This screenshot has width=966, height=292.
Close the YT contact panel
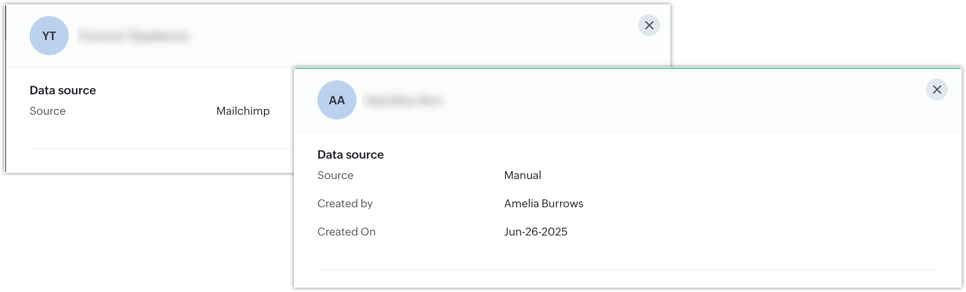[649, 25]
